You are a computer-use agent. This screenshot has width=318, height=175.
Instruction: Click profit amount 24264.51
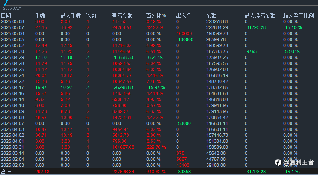tap(122, 27)
